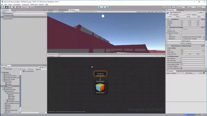The image size is (207, 116).
Task: Expand the DungeonDemo hierarchy item
Action: [x=3, y=19]
